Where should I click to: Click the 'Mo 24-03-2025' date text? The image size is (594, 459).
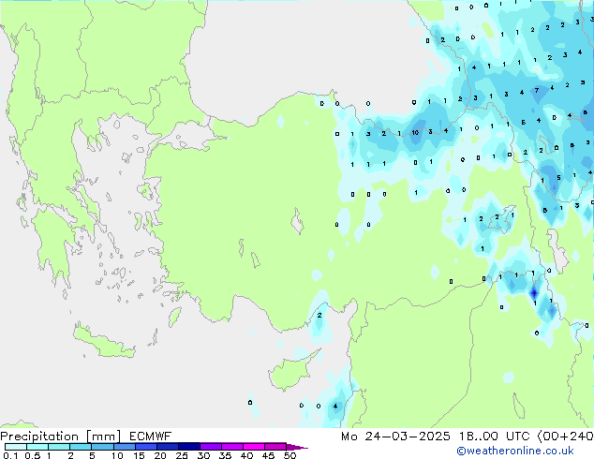point(395,437)
